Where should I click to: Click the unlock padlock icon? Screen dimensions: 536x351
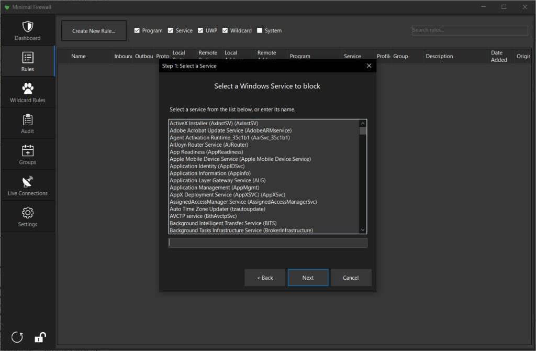40,337
